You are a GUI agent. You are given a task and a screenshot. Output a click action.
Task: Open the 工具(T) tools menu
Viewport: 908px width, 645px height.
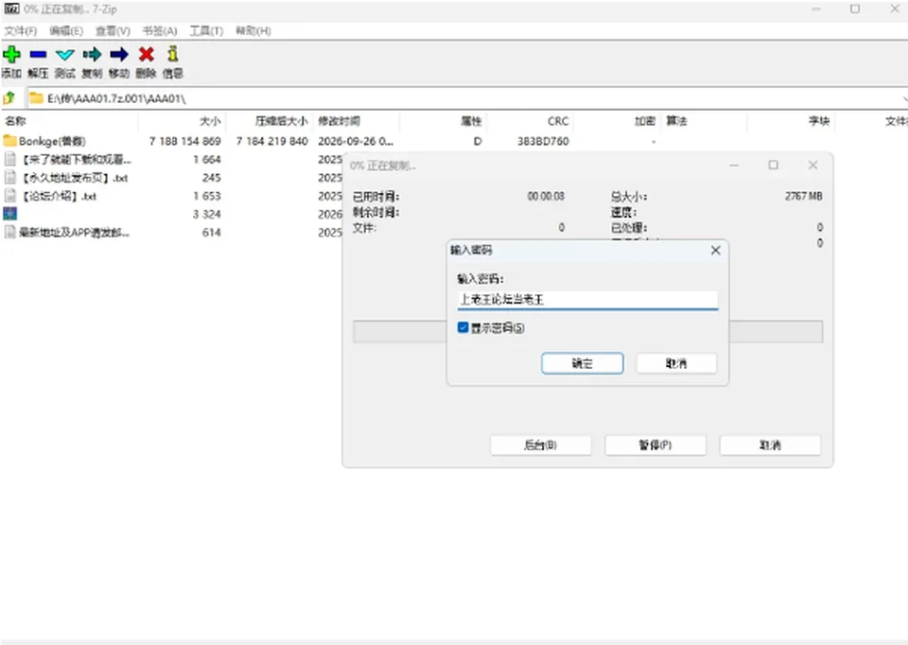click(206, 30)
